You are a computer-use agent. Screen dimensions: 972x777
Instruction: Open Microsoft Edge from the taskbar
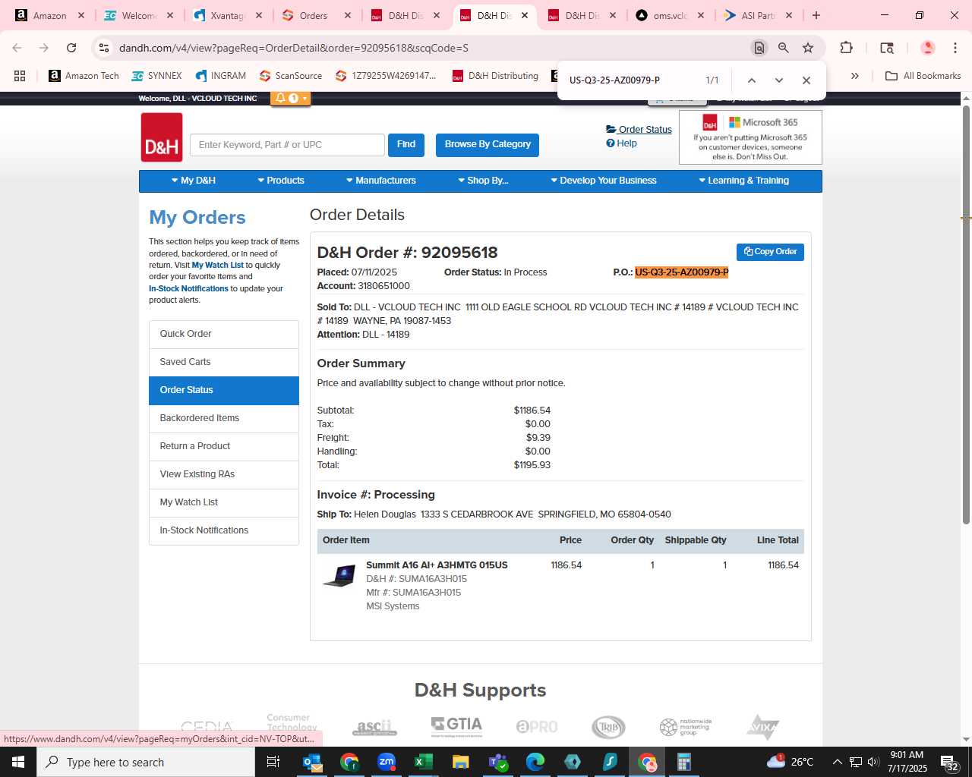pos(535,762)
